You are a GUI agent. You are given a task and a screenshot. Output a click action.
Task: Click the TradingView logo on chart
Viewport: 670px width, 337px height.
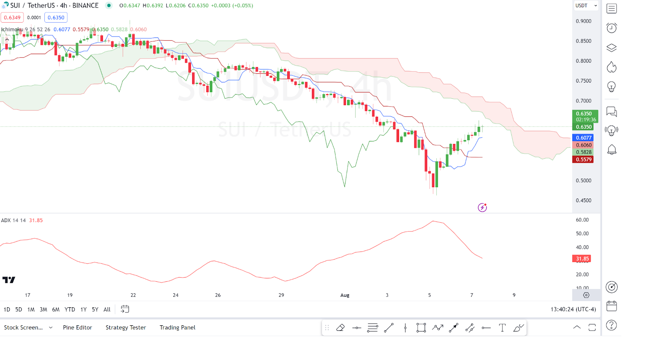coord(9,280)
